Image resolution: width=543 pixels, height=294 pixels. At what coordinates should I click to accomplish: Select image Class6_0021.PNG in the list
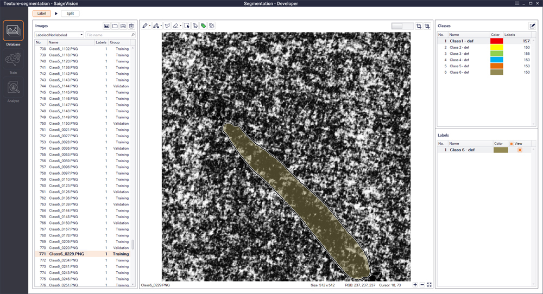[83, 130]
